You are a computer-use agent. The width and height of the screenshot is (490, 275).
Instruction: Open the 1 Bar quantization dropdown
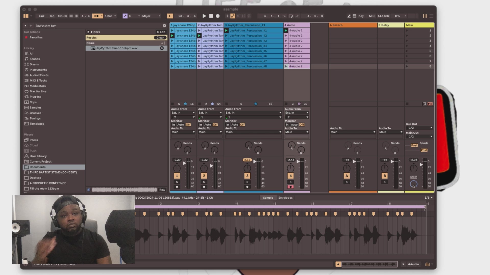pos(111,16)
